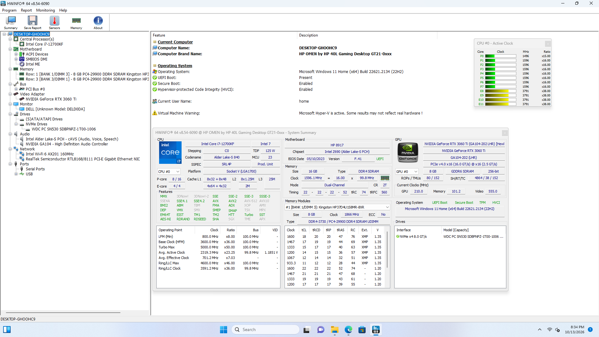Launch Microsoft Edge from taskbar
Image resolution: width=599 pixels, height=337 pixels.
click(348, 330)
